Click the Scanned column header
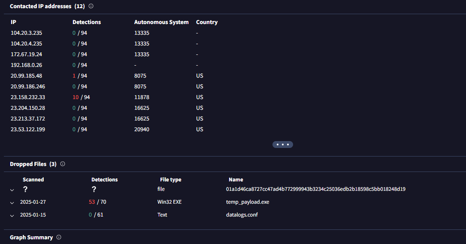466x244 pixels. click(x=33, y=180)
